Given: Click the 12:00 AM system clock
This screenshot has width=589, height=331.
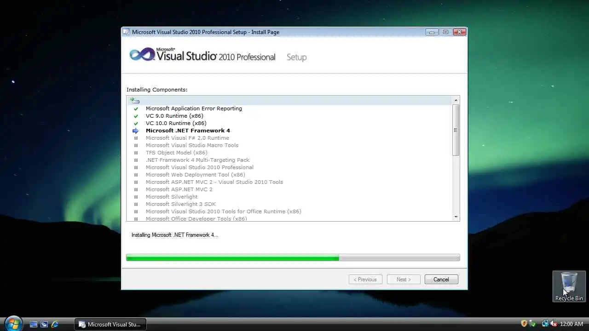Looking at the screenshot, I should pyautogui.click(x=572, y=324).
